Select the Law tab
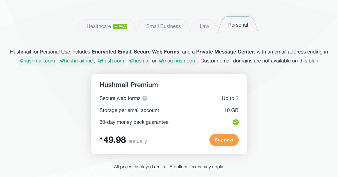The height and width of the screenshot is (177, 338). click(x=204, y=26)
